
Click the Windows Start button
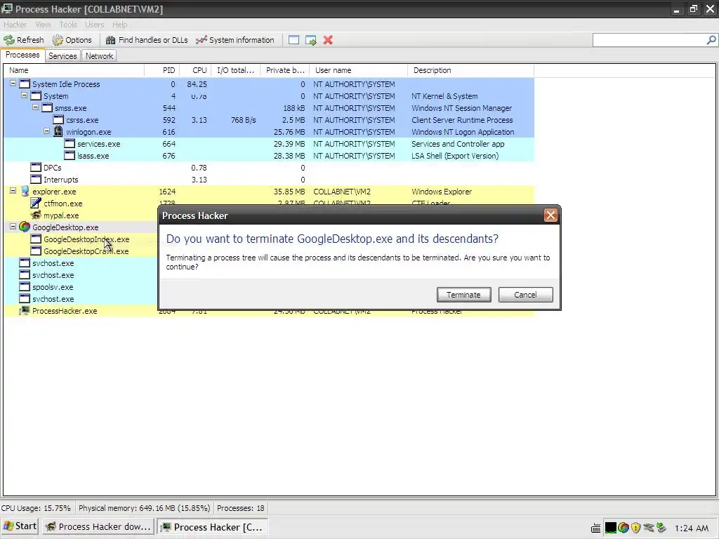pyautogui.click(x=20, y=526)
